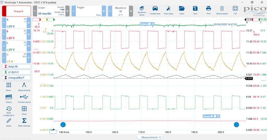
Task: Decrease Trigger setting with minus
Action: (x=74, y=11)
